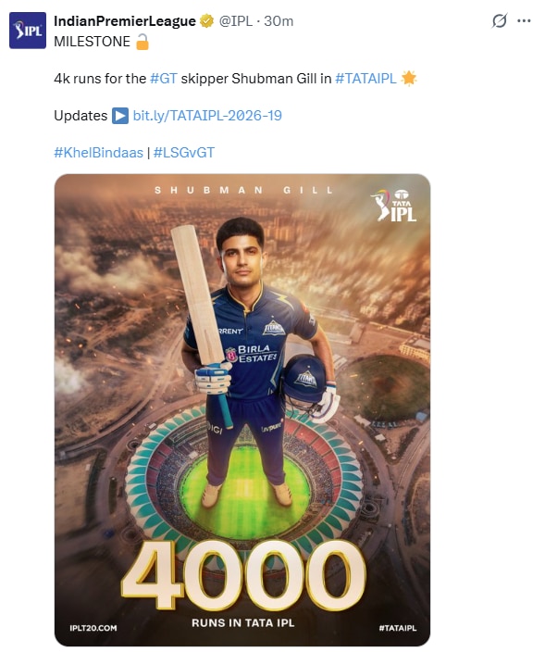545x652 pixels.
Task: Open the @IPL handle link
Action: [x=236, y=20]
